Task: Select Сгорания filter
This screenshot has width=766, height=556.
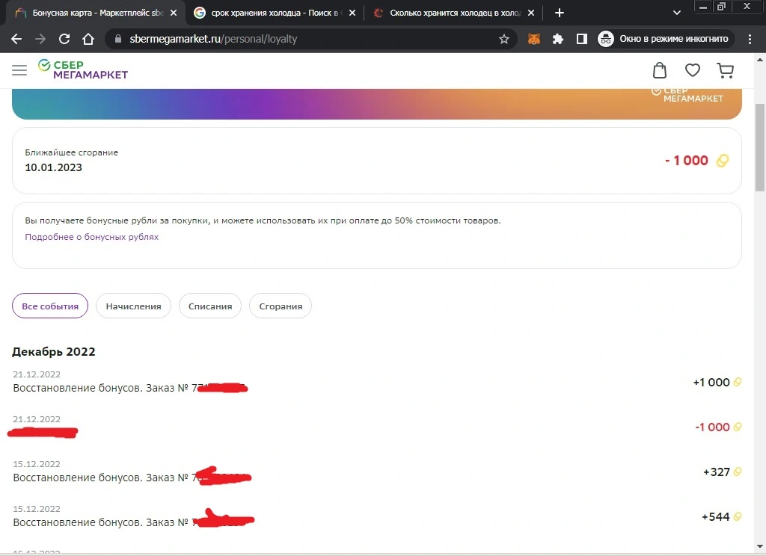Action: click(x=281, y=306)
